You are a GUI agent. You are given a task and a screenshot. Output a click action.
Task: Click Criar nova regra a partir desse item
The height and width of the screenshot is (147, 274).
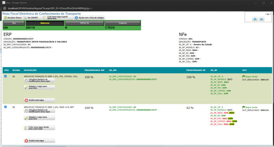point(58,18)
